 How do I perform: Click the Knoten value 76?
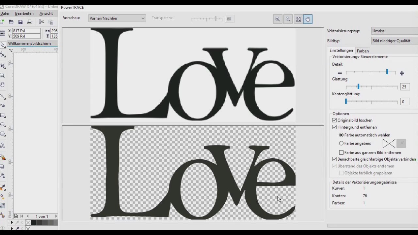point(365,196)
